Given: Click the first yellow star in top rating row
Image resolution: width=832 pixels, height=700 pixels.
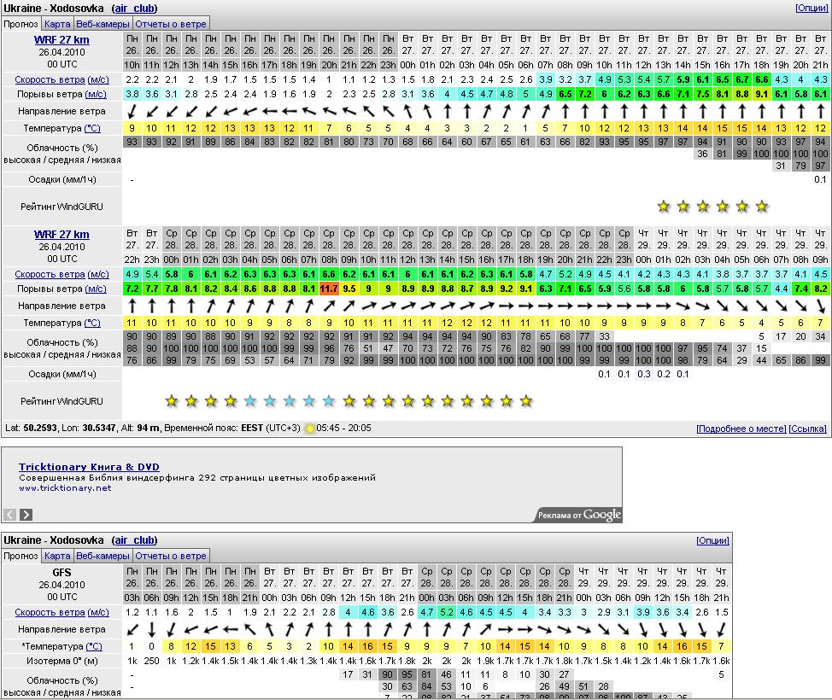Looking at the screenshot, I should click(x=664, y=207).
